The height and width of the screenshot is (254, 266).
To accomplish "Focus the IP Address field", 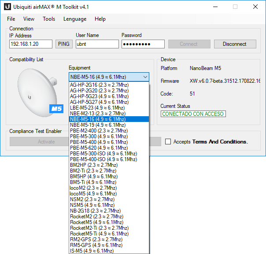I will [x=31, y=44].
